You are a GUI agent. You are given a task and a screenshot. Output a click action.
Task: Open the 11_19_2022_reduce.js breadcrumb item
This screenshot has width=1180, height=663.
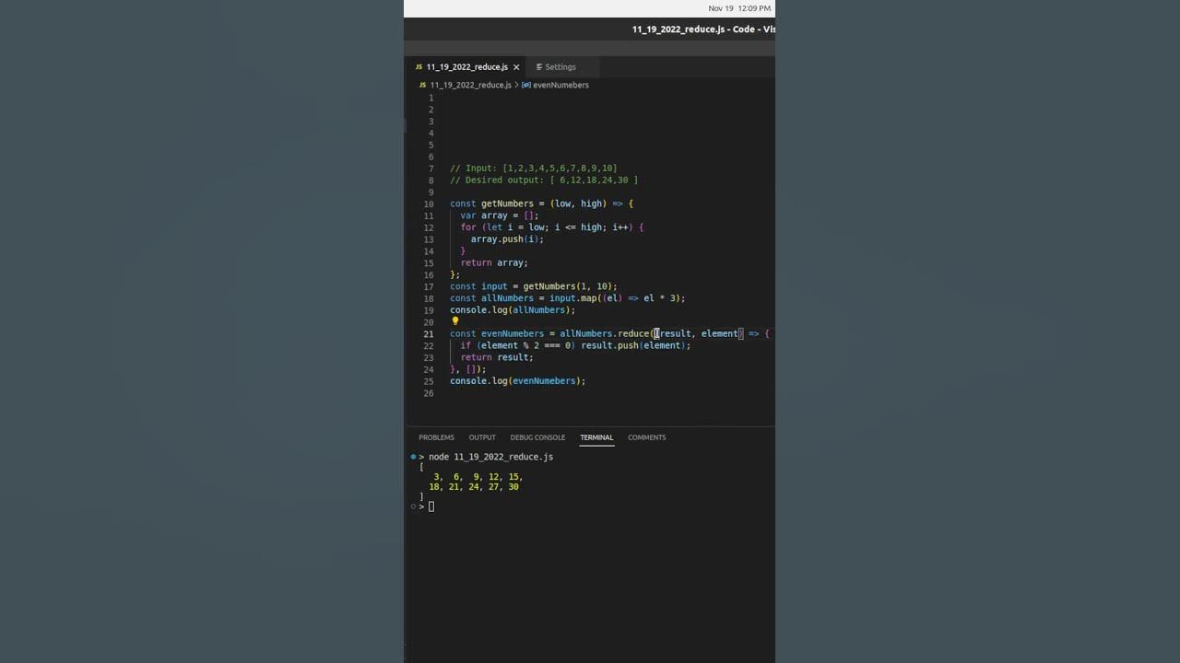click(470, 85)
